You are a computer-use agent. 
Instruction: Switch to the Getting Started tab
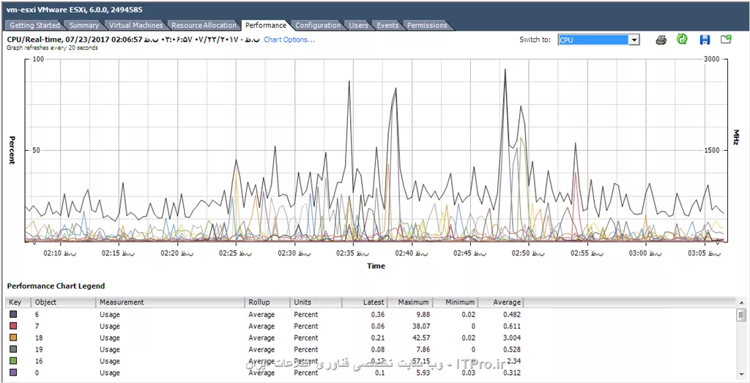[x=34, y=25]
